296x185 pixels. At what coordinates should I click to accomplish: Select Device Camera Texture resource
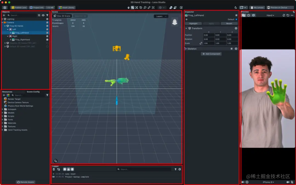[18, 102]
